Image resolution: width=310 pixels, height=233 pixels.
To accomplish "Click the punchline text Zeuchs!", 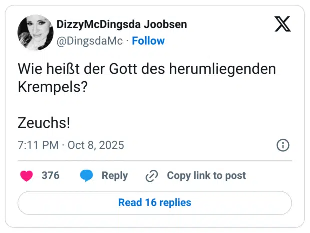I will pyautogui.click(x=44, y=122).
